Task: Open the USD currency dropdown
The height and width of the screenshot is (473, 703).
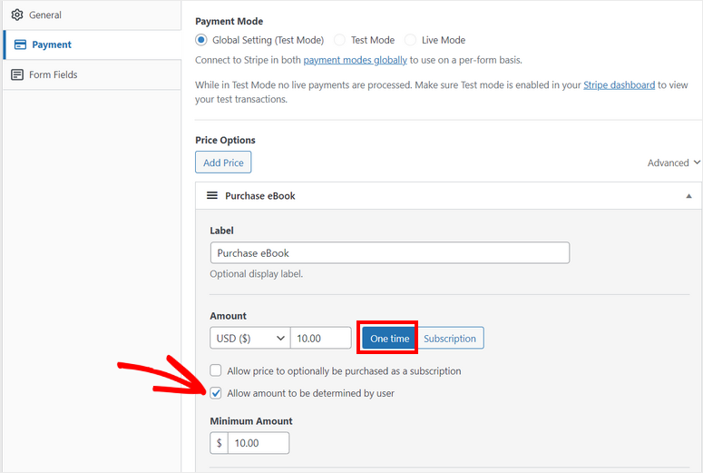Action: [249, 338]
